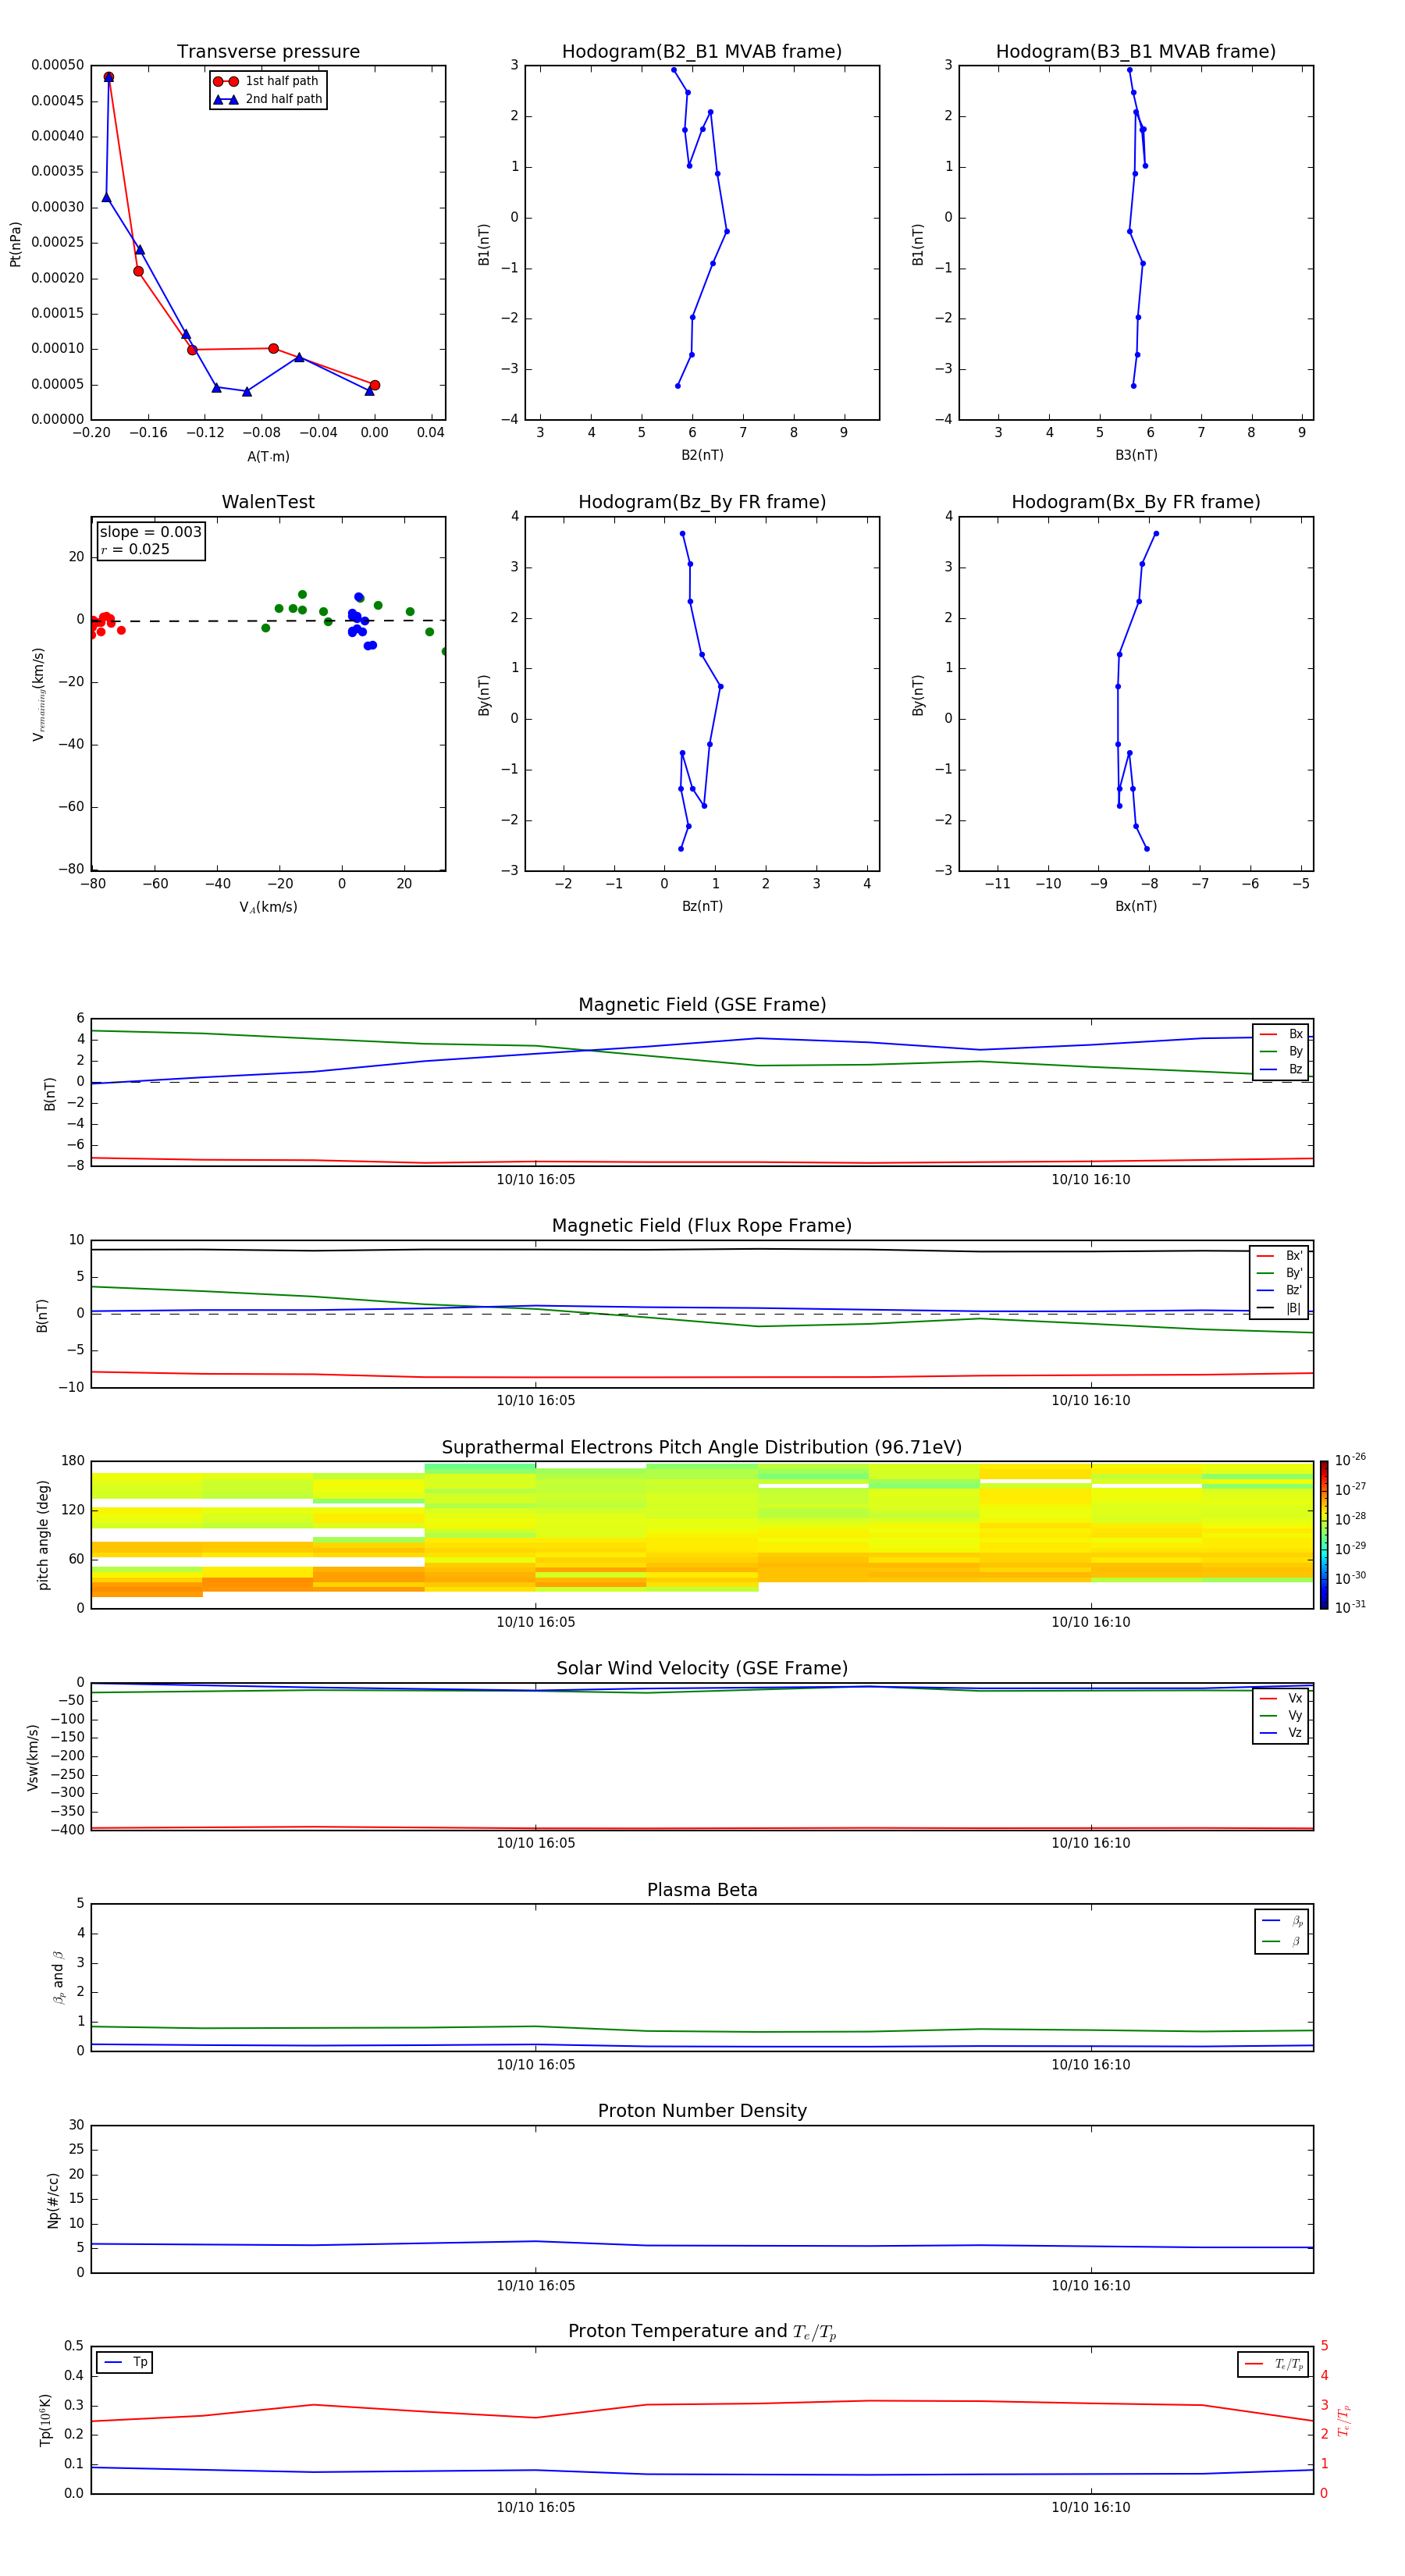Click the 'pitch angle (deg)' axis label
Viewport: 1405px width, 2576px height.
43,1534
